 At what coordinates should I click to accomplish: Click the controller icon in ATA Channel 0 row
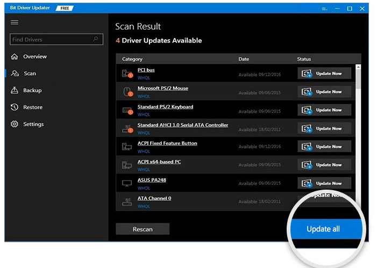point(127,201)
